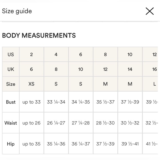Select the US size 4 cell
The height and width of the screenshot is (160, 160).
pyautogui.click(x=56, y=54)
